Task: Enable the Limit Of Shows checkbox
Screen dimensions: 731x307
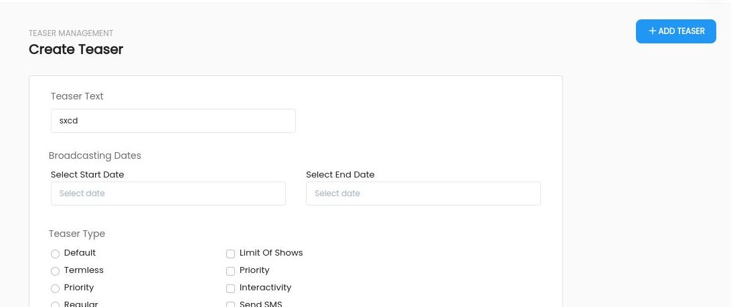Action: 230,254
